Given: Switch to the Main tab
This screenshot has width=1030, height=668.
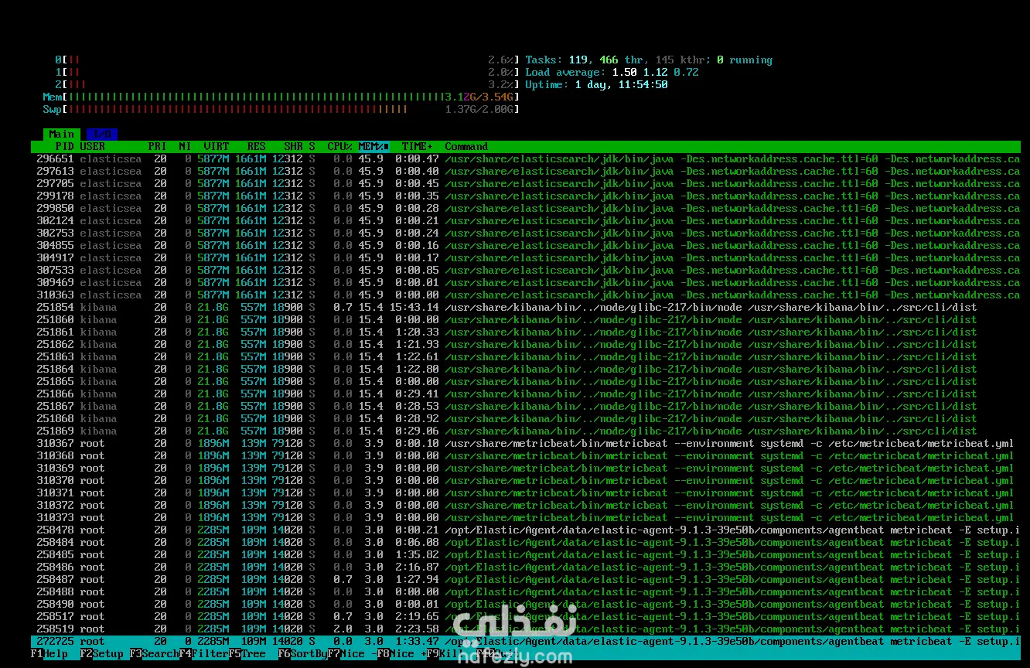Looking at the screenshot, I should click(x=62, y=134).
